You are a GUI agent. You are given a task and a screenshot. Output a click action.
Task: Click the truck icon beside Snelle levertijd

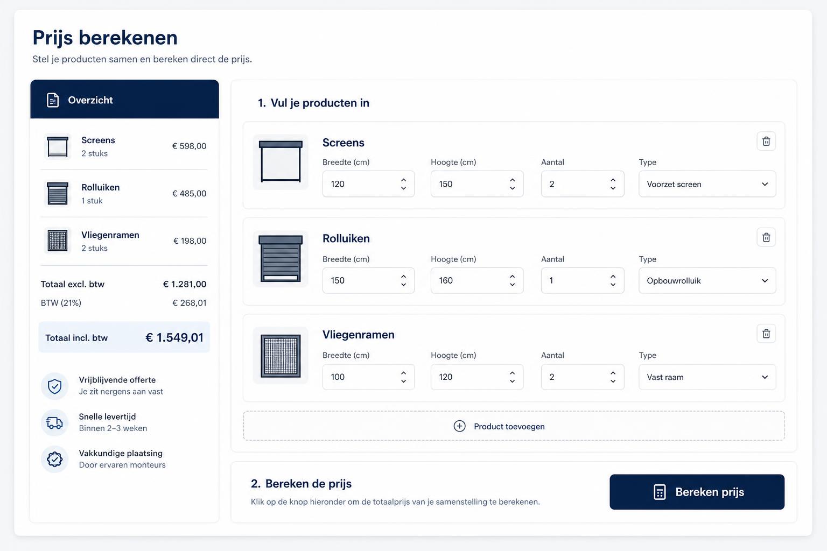click(55, 422)
